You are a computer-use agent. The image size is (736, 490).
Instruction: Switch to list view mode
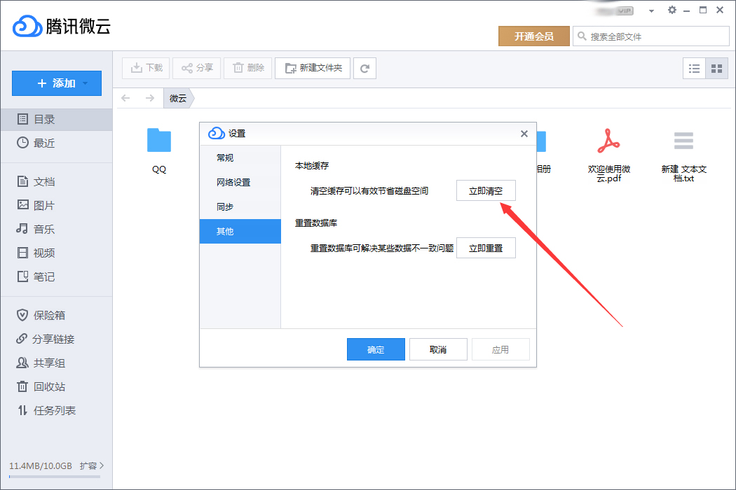[695, 68]
